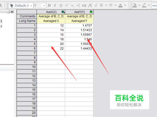The image size is (157, 117).
Task: Select worksheet row header 12
Action: click(x=27, y=76)
